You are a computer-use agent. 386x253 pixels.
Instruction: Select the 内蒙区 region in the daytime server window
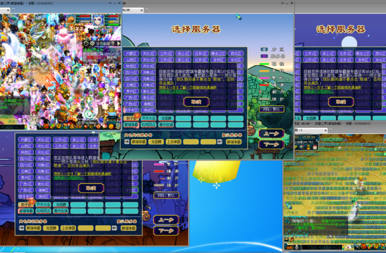click(131, 53)
